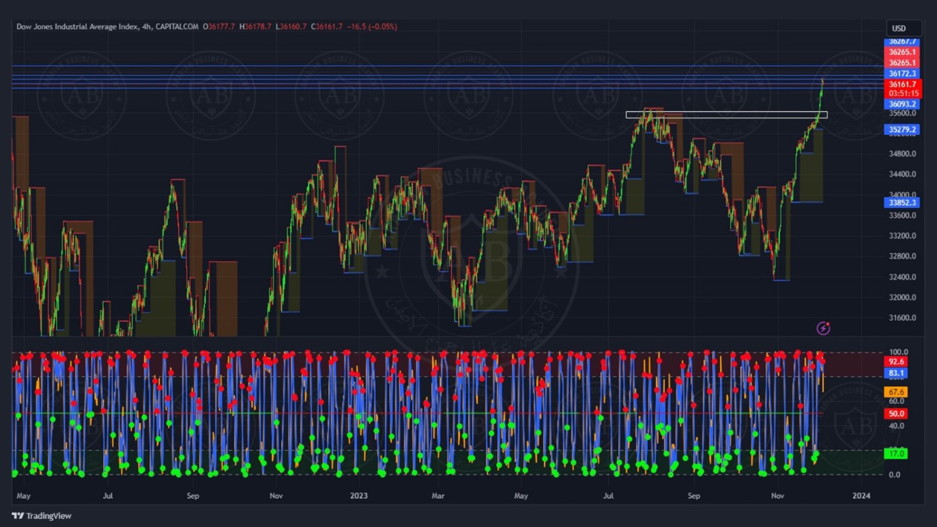This screenshot has width=937, height=527.
Task: Click the green 17.0 indicator label
Action: (896, 453)
